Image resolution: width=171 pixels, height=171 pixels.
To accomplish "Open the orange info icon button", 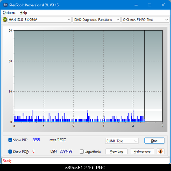I will (160, 152).
